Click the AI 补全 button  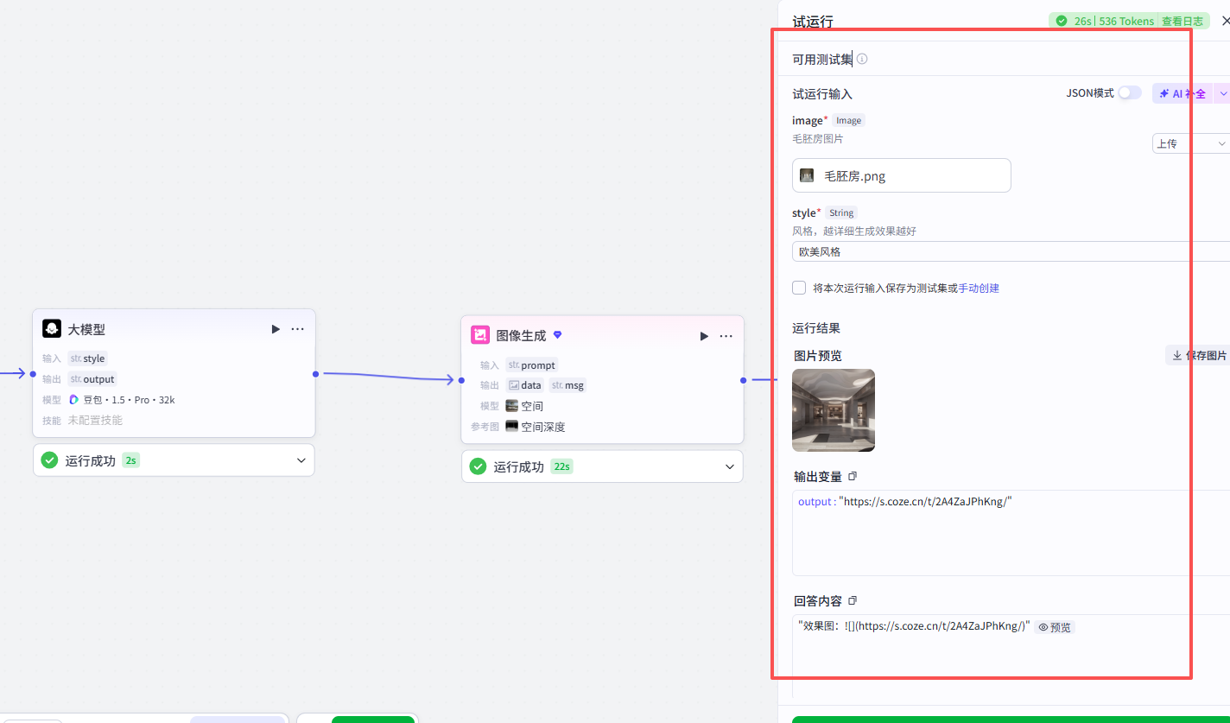pos(1182,93)
